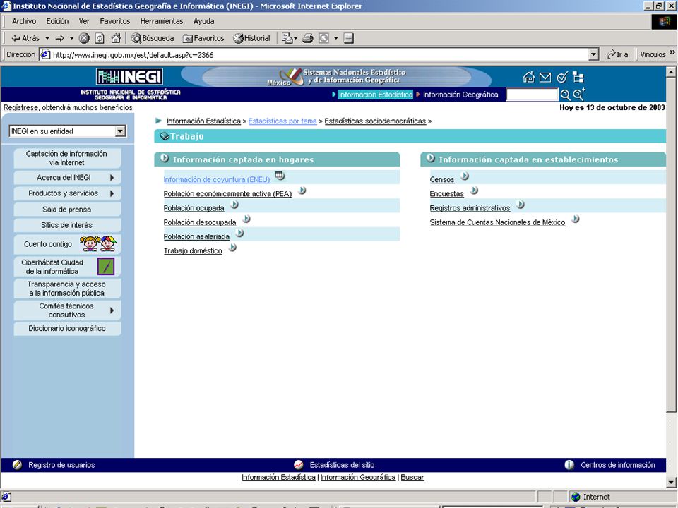Click the arrow icon beside Sistema de Cuentas Nacionales

(x=575, y=219)
